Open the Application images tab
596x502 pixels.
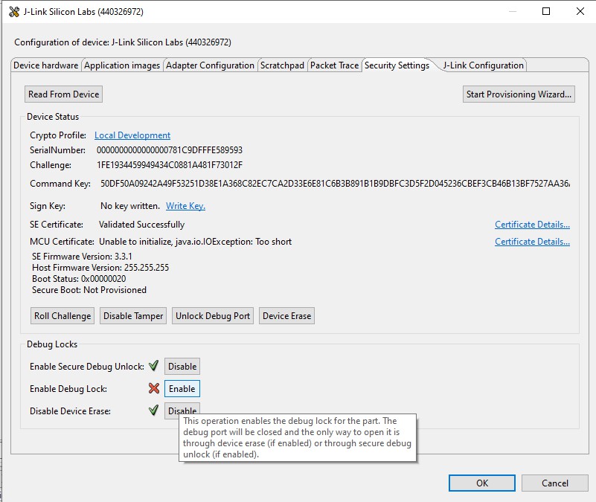pyautogui.click(x=122, y=65)
